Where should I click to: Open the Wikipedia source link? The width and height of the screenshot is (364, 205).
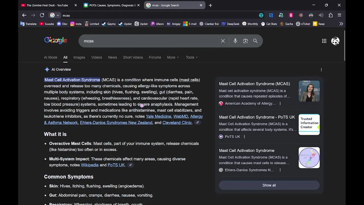[x=90, y=165]
